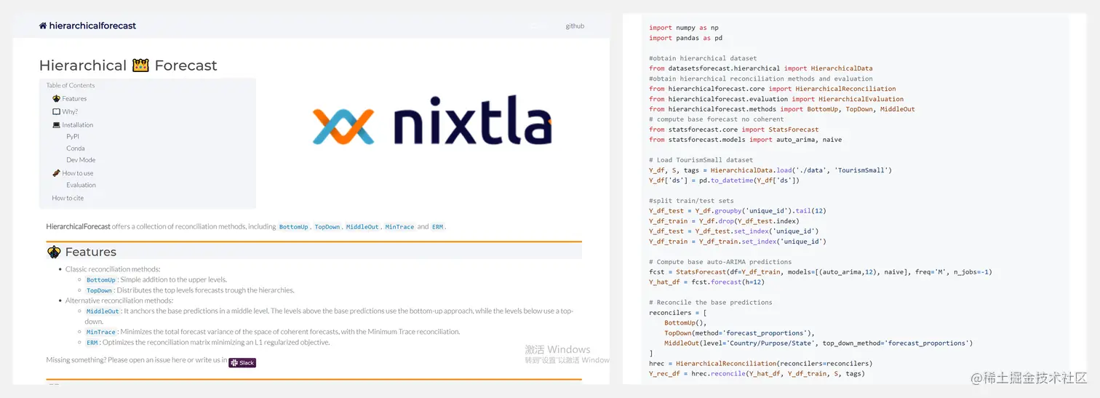
Task: Jump to the Why? section link
Action: [x=70, y=112]
